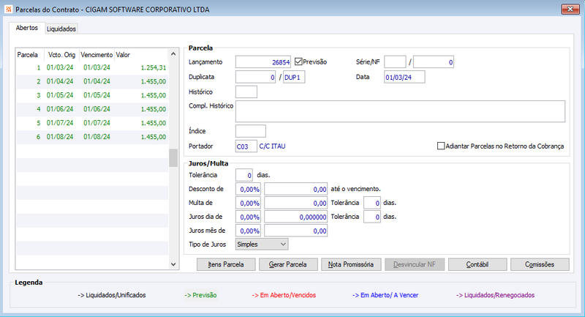Click the Tolerância days field under Juros/Multa
The height and width of the screenshot is (317, 585).
coord(244,175)
